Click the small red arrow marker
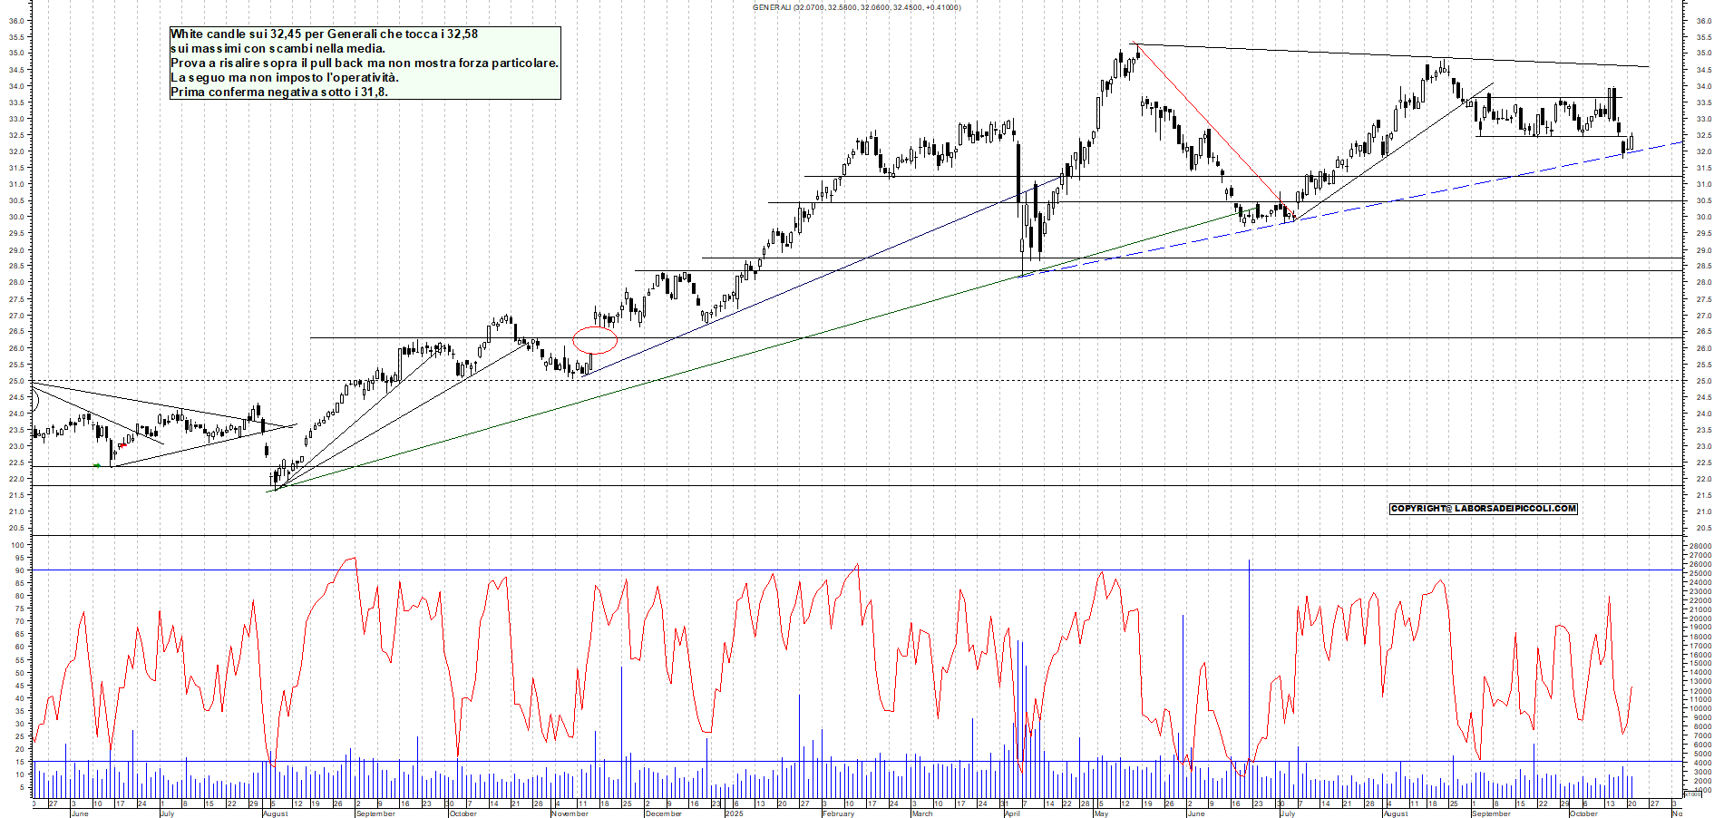1714x818 pixels. pos(122,445)
